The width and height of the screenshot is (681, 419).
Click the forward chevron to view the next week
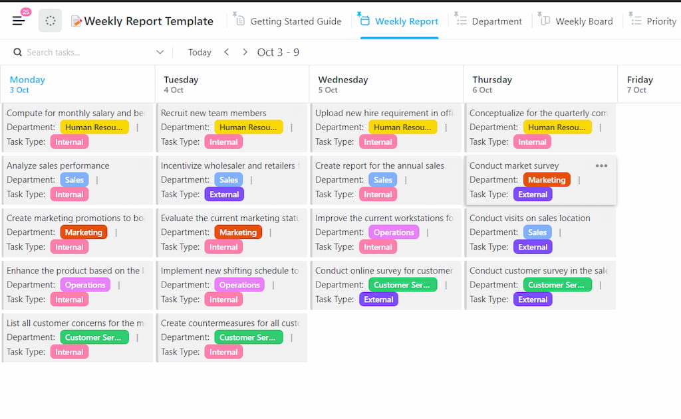tap(245, 52)
